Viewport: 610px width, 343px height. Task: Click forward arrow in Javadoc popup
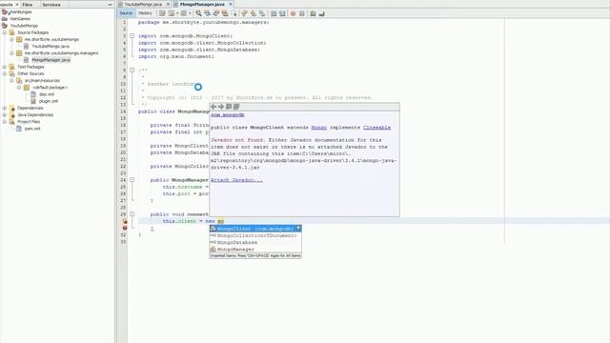coord(221,107)
